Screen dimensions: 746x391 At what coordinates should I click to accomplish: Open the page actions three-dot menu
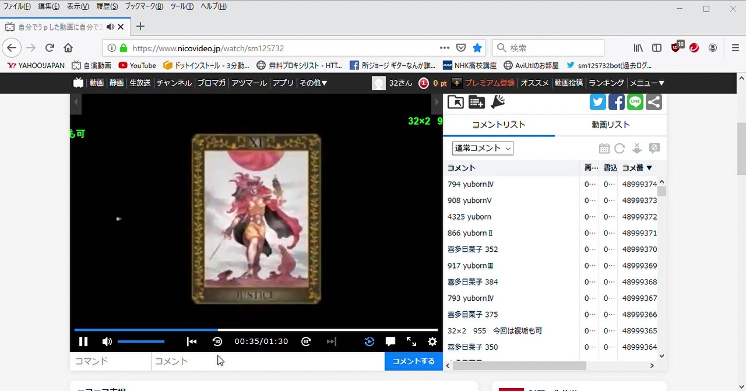pyautogui.click(x=445, y=48)
